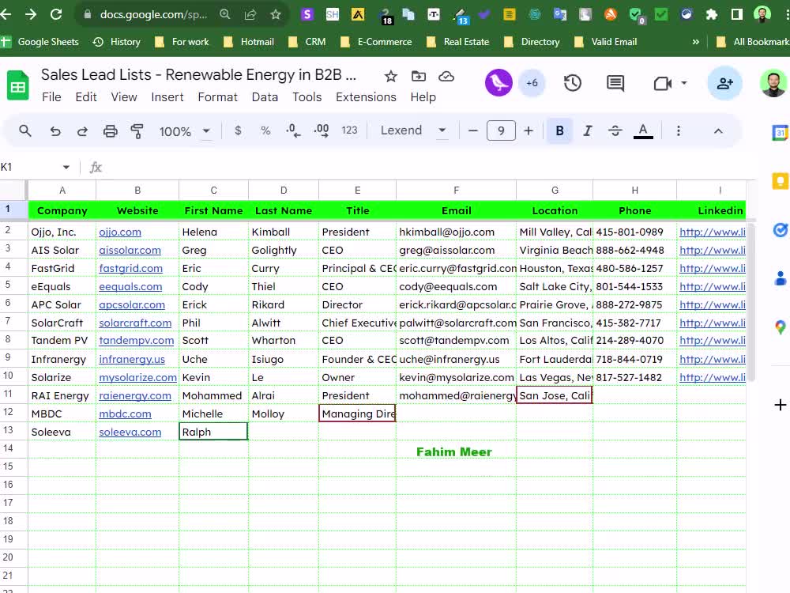Open the CRM bookmarks folder
Image resolution: width=790 pixels, height=593 pixels.
(x=307, y=42)
